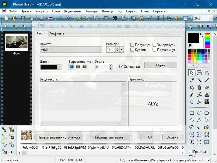Select the paint bucket fill tool

pos(192,87)
